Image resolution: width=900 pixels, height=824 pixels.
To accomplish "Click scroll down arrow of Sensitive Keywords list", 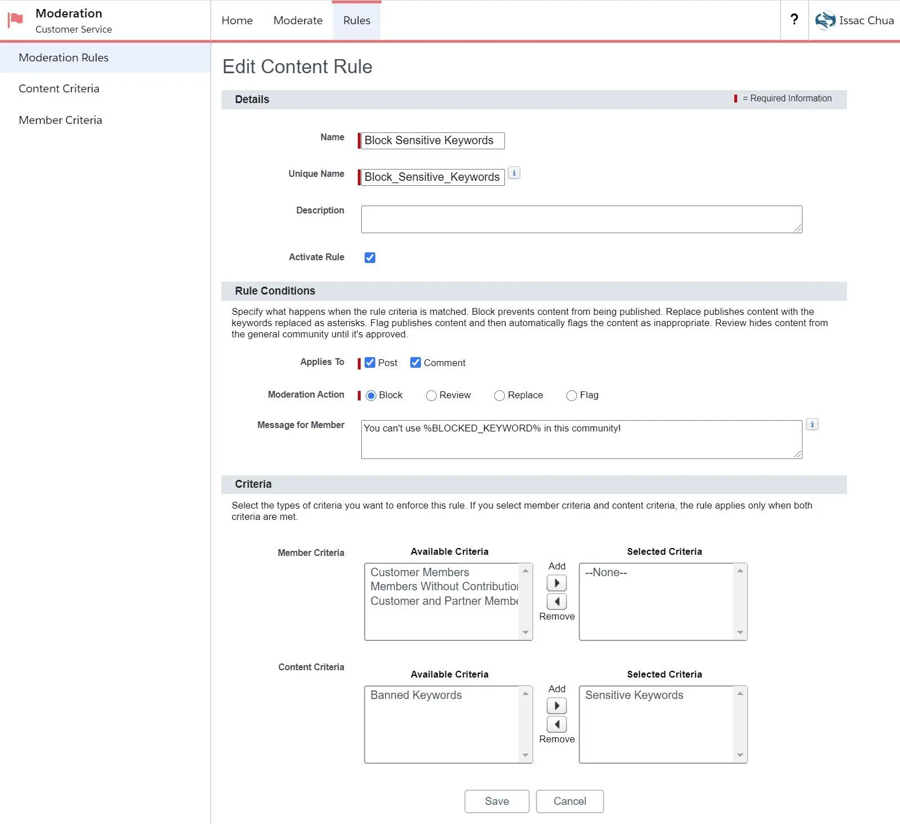I will (x=740, y=755).
